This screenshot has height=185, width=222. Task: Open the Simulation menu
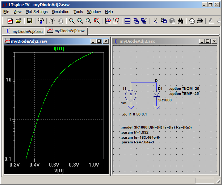[60, 12]
